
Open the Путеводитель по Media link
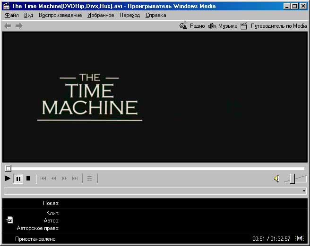tap(279, 26)
